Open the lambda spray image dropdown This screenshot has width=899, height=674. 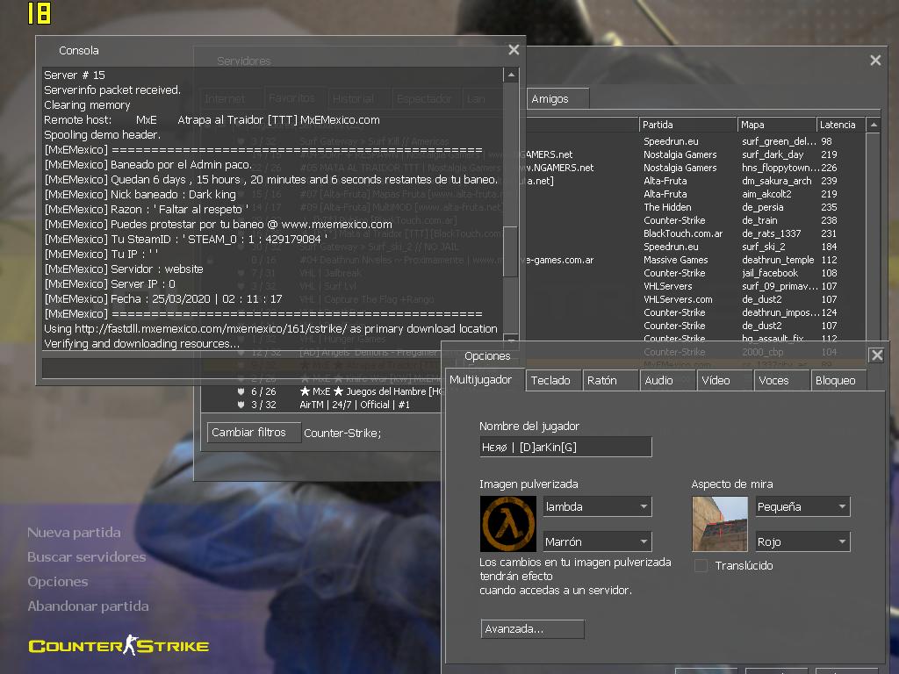point(597,506)
